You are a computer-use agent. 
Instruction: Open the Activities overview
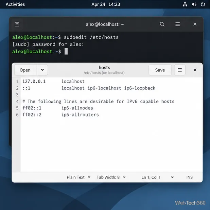point(15,4)
